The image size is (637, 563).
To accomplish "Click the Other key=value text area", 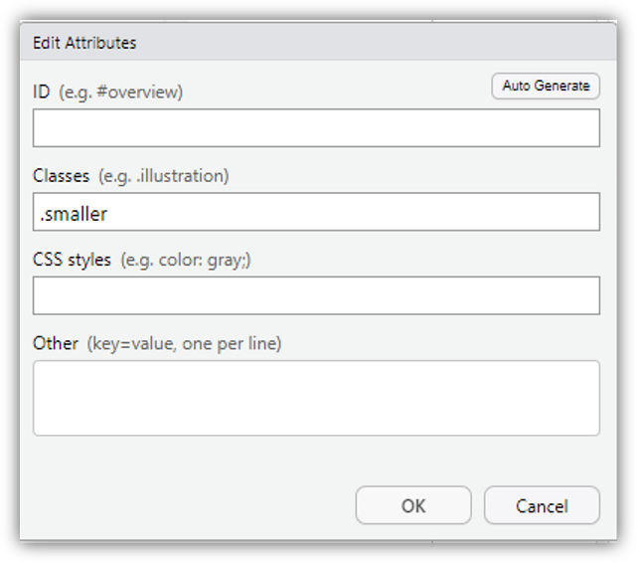I will coord(316,398).
